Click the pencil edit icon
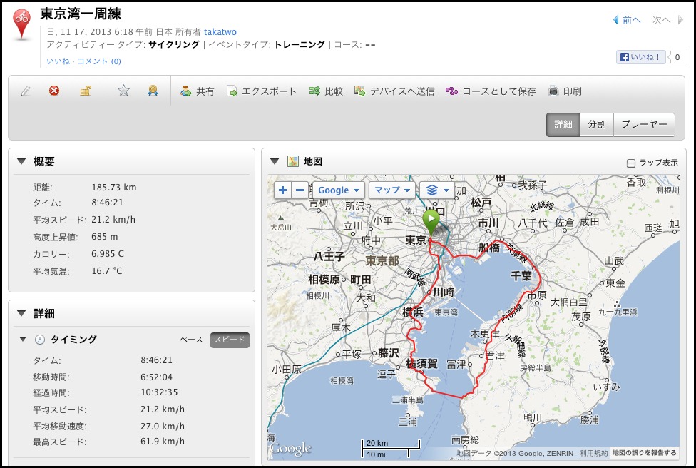The width and height of the screenshot is (696, 468). 26,91
